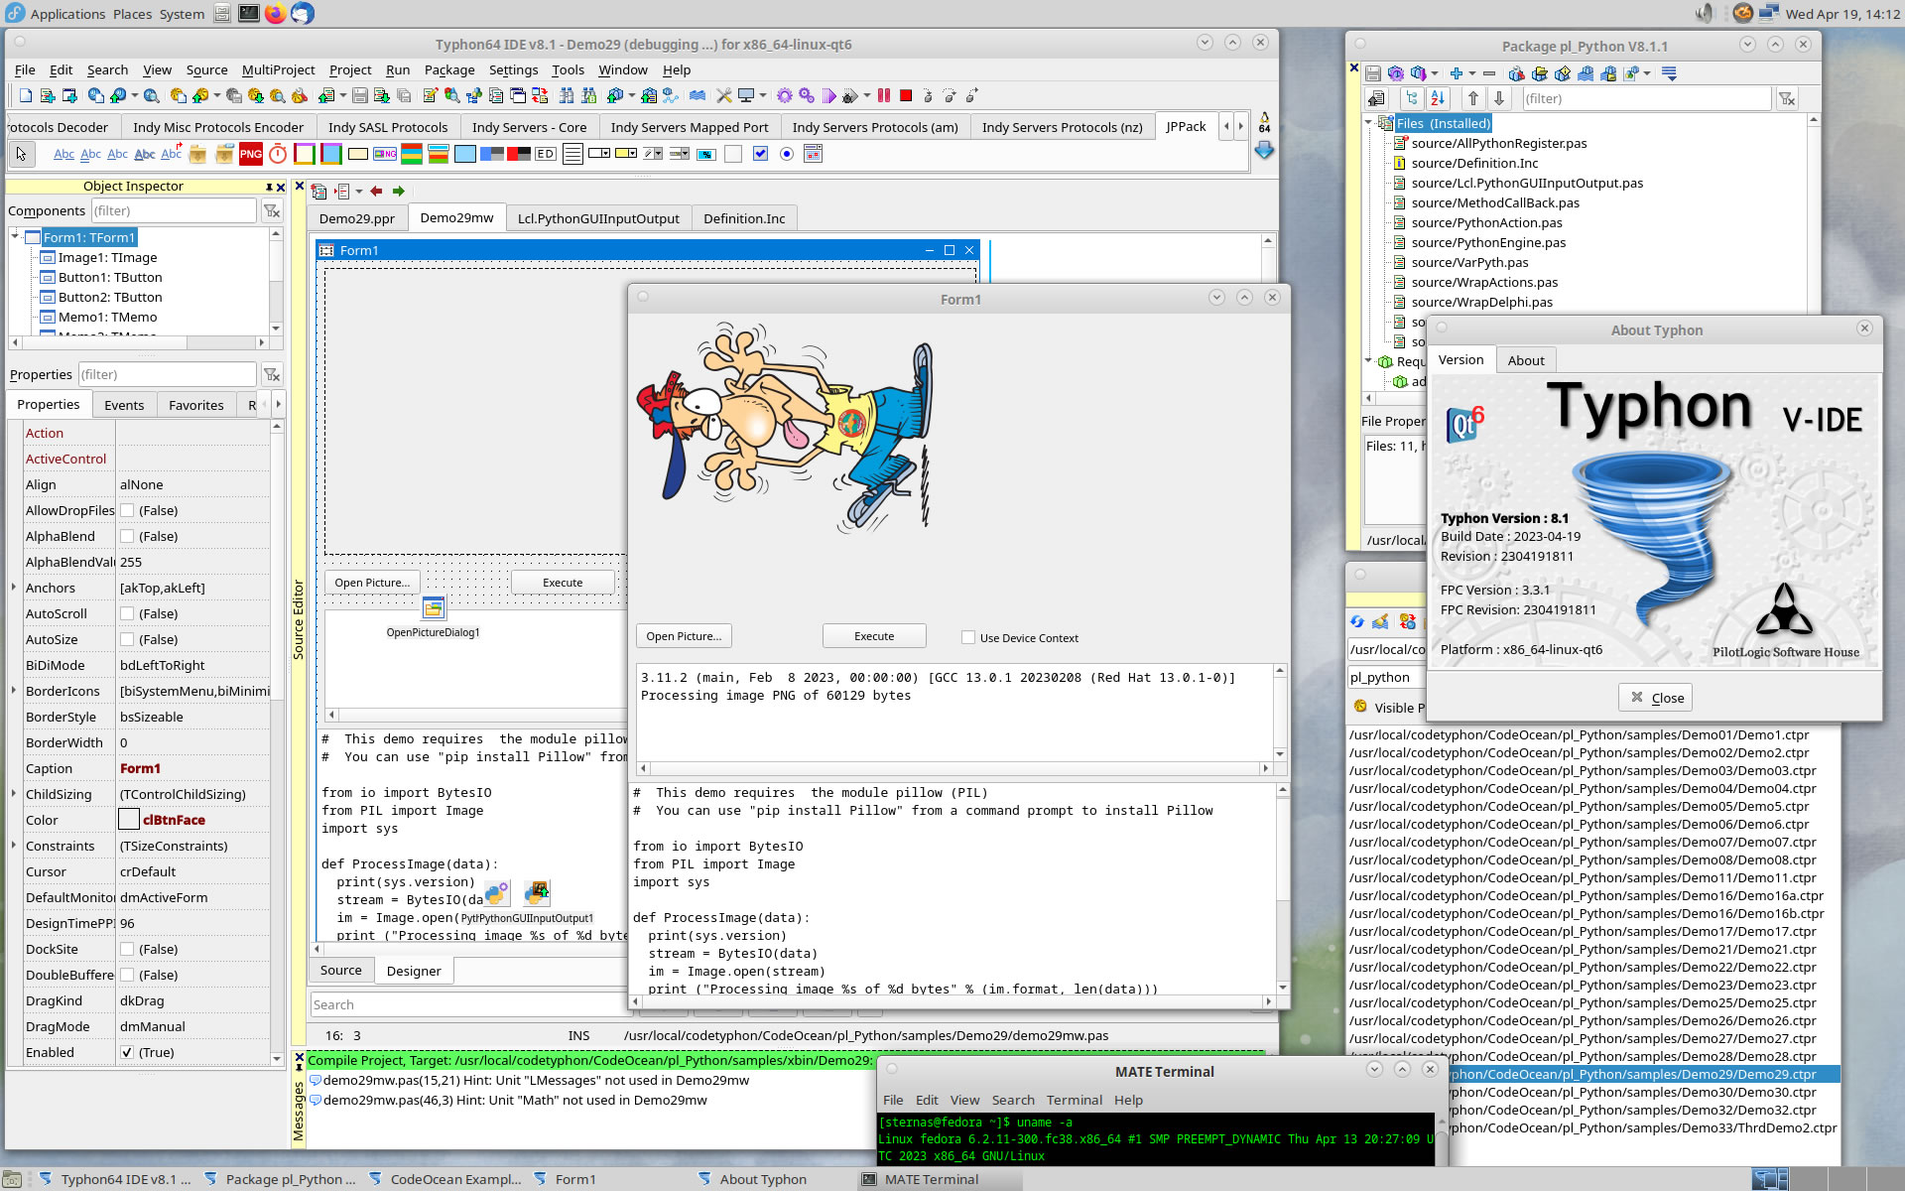Click Execute button in running Form1 window
This screenshot has height=1191, width=1905.
click(874, 636)
